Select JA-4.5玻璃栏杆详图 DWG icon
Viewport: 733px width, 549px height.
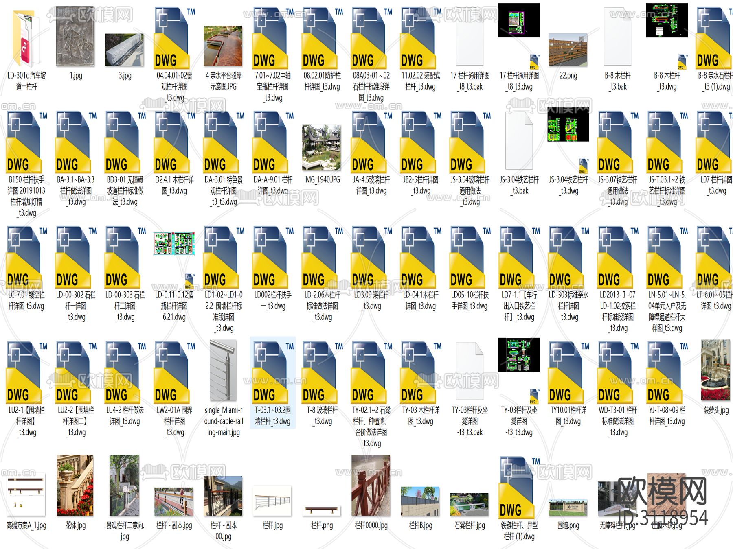(369, 141)
